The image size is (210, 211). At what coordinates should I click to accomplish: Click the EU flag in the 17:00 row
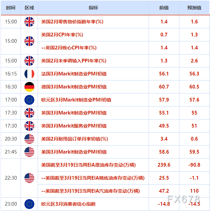coord(29,100)
